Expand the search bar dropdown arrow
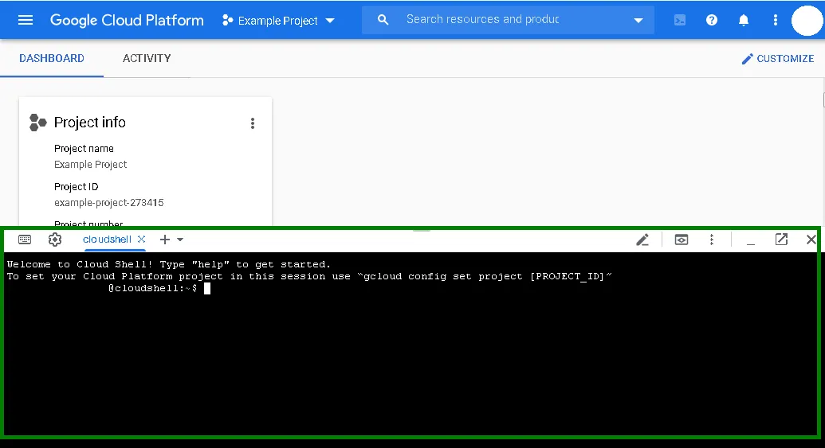This screenshot has width=825, height=448. coord(638,21)
